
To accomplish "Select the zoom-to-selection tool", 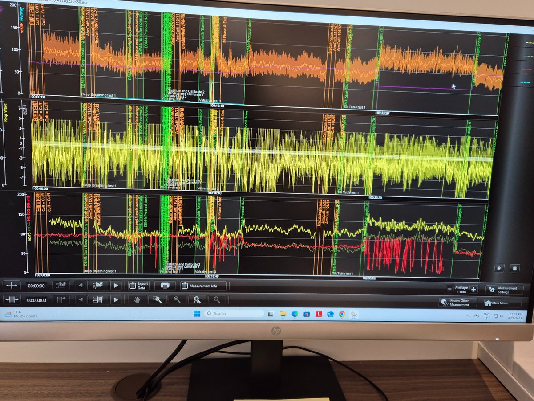I will coord(158,299).
